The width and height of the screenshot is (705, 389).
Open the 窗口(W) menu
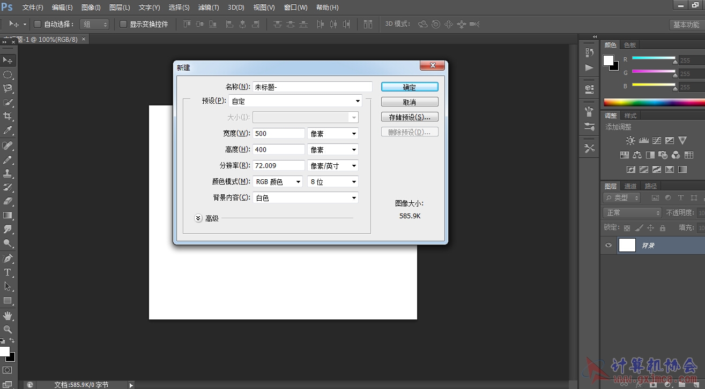pyautogui.click(x=296, y=7)
